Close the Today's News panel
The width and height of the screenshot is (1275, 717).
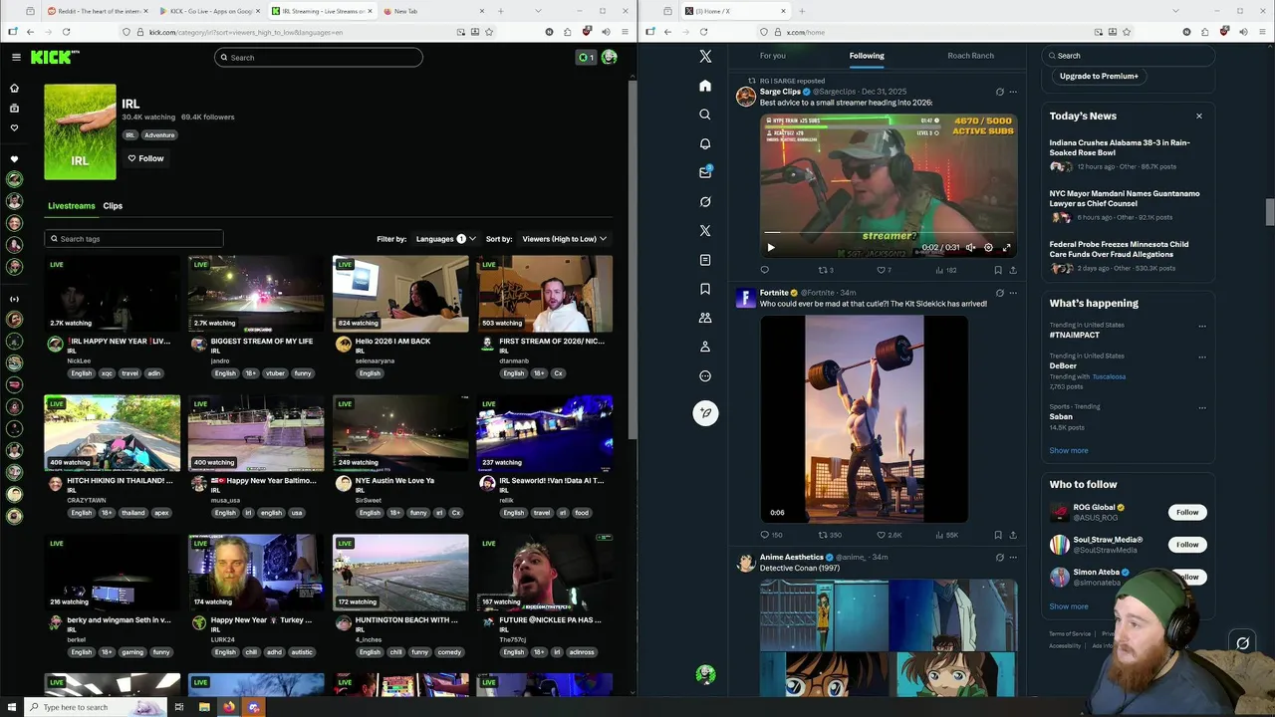[x=1199, y=117]
